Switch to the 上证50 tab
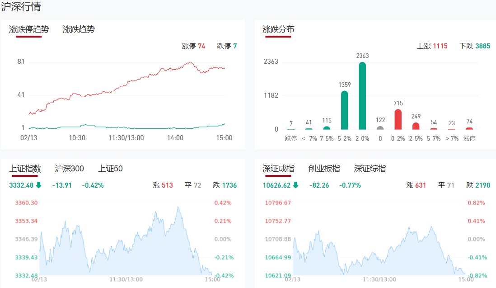 [x=110, y=169]
